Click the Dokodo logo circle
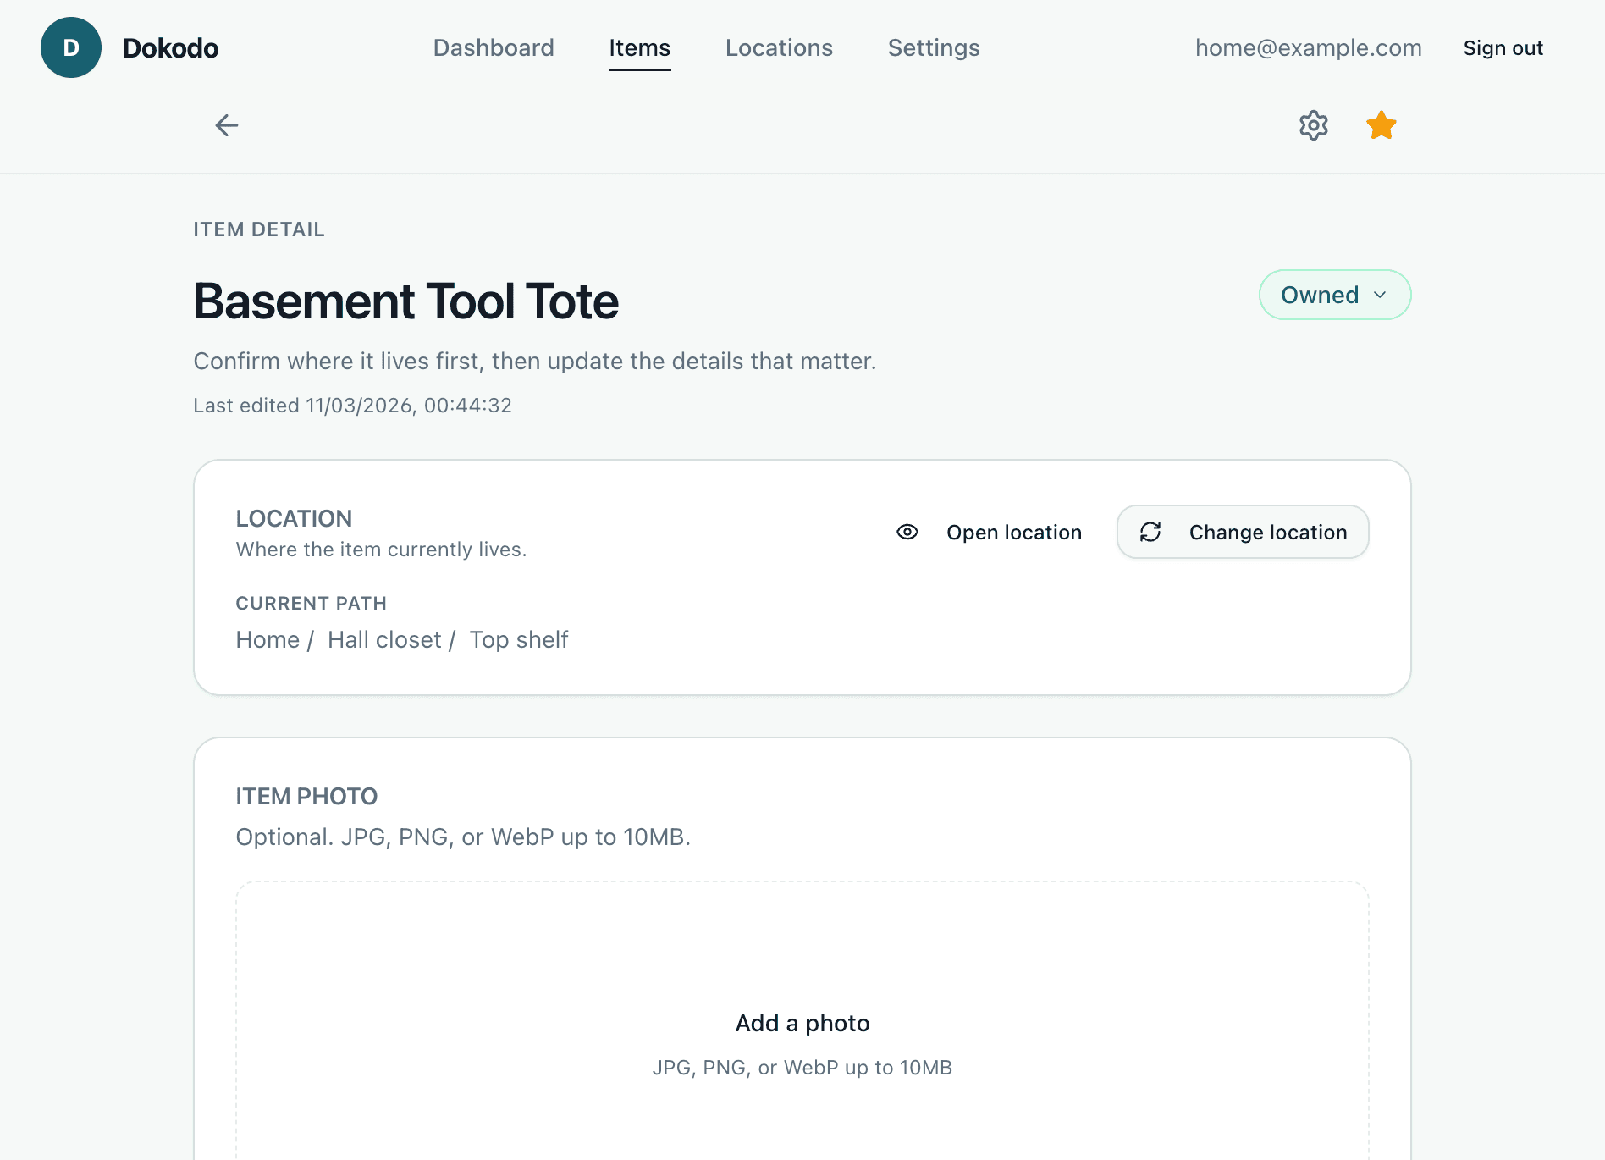 71,47
